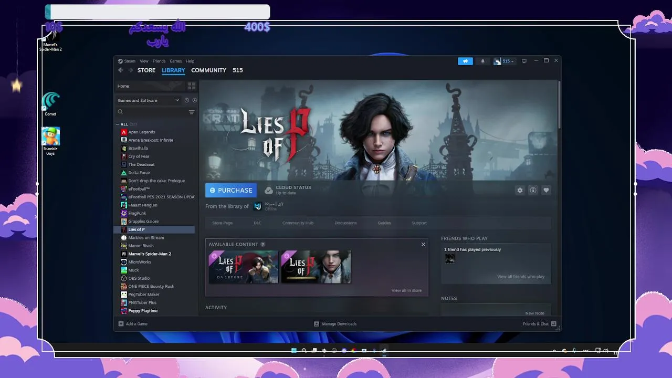Click the Home button in library sidebar

[150, 86]
